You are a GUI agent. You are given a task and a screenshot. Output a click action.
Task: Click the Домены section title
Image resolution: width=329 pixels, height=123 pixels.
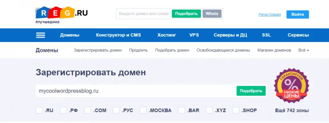pyautogui.click(x=47, y=50)
